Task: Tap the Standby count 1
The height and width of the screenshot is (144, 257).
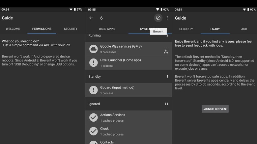Action: pos(167,76)
